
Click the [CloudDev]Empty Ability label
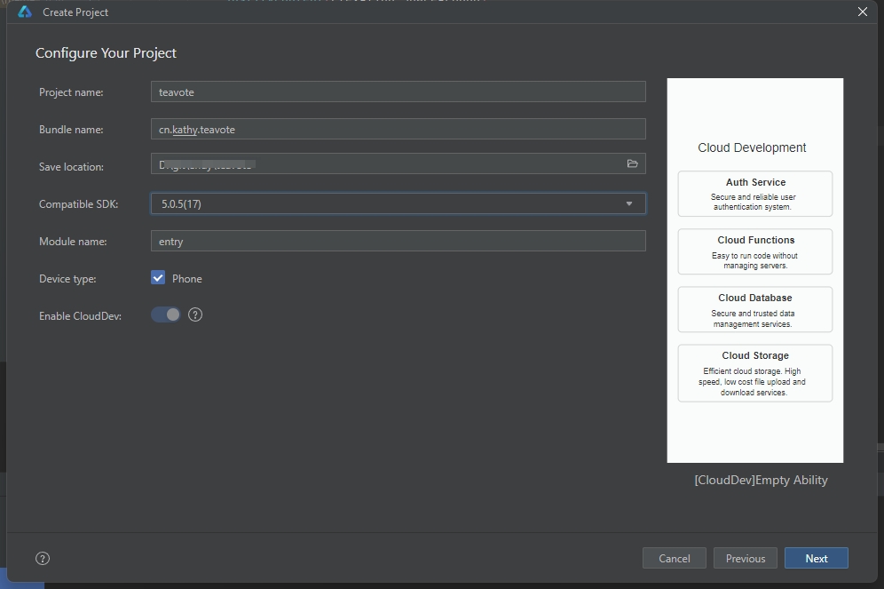[x=761, y=480]
